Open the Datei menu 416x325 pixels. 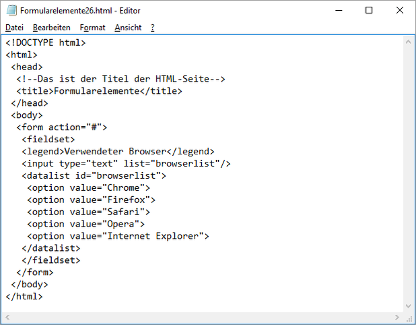14,28
